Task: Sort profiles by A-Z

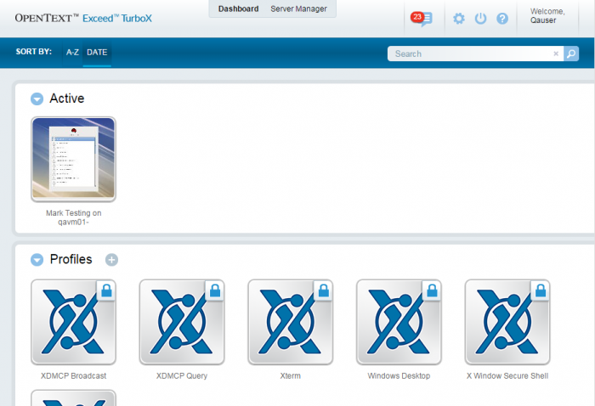Action: [x=72, y=53]
